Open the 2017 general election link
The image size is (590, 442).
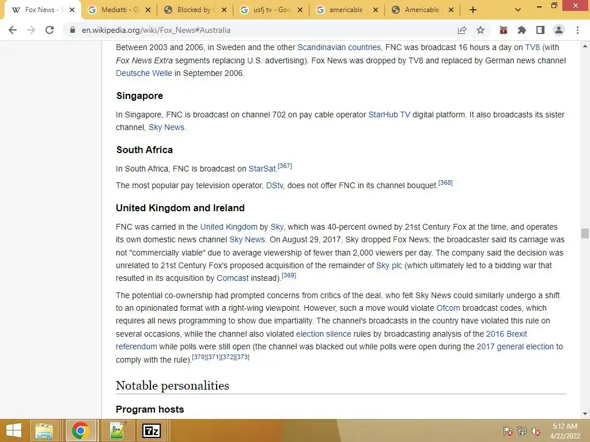tap(515, 346)
